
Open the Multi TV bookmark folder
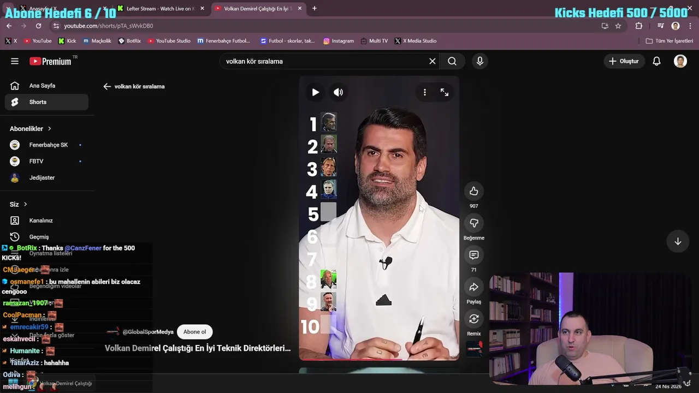click(374, 41)
